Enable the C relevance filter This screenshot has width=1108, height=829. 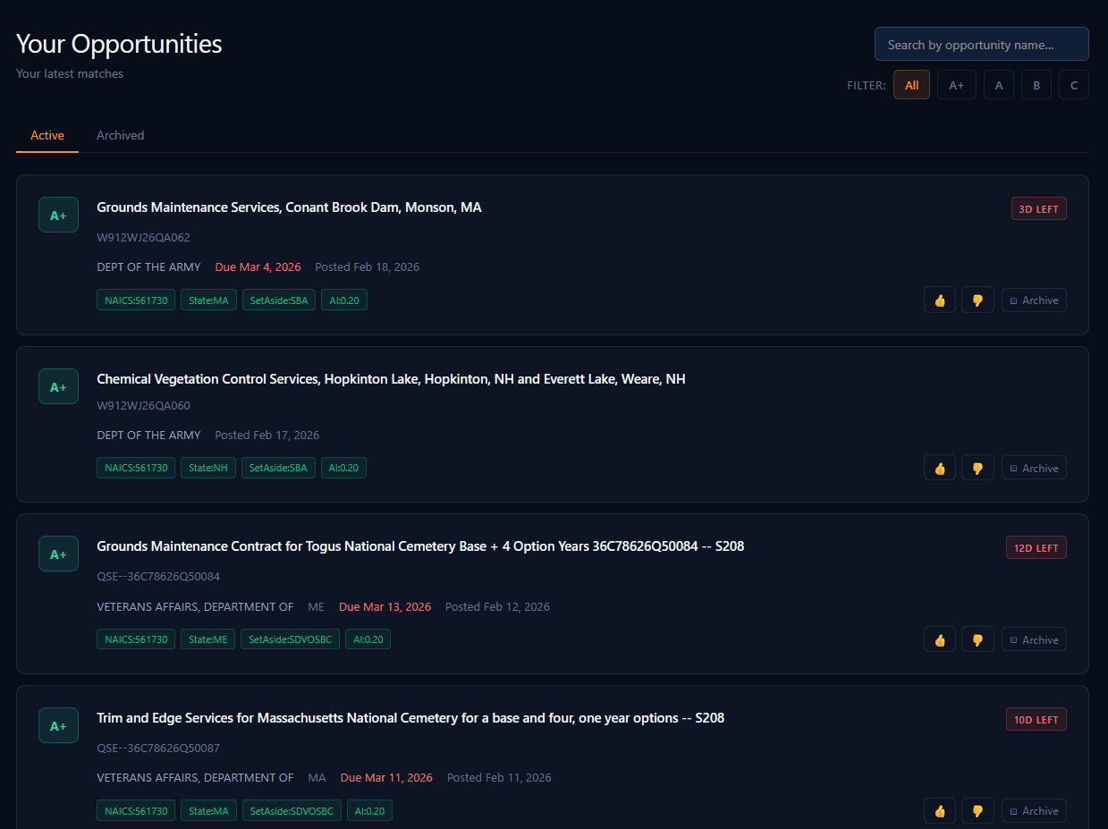click(1074, 84)
